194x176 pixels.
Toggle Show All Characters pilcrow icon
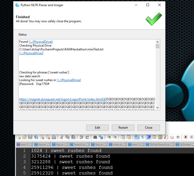click(142, 137)
